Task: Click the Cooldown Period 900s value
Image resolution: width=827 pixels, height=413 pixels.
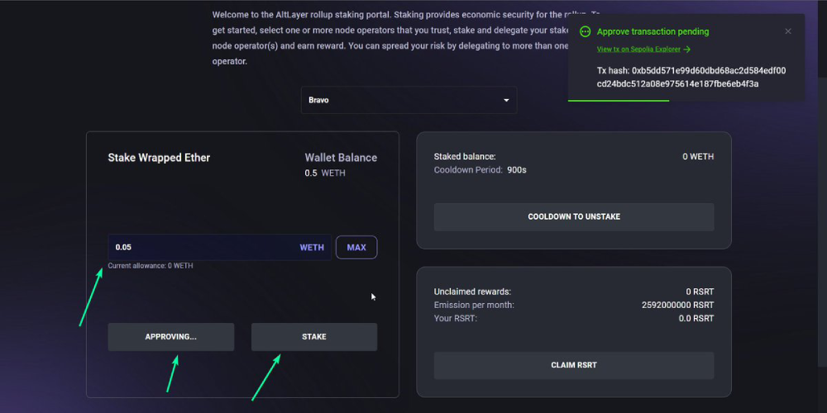Action: (x=517, y=170)
